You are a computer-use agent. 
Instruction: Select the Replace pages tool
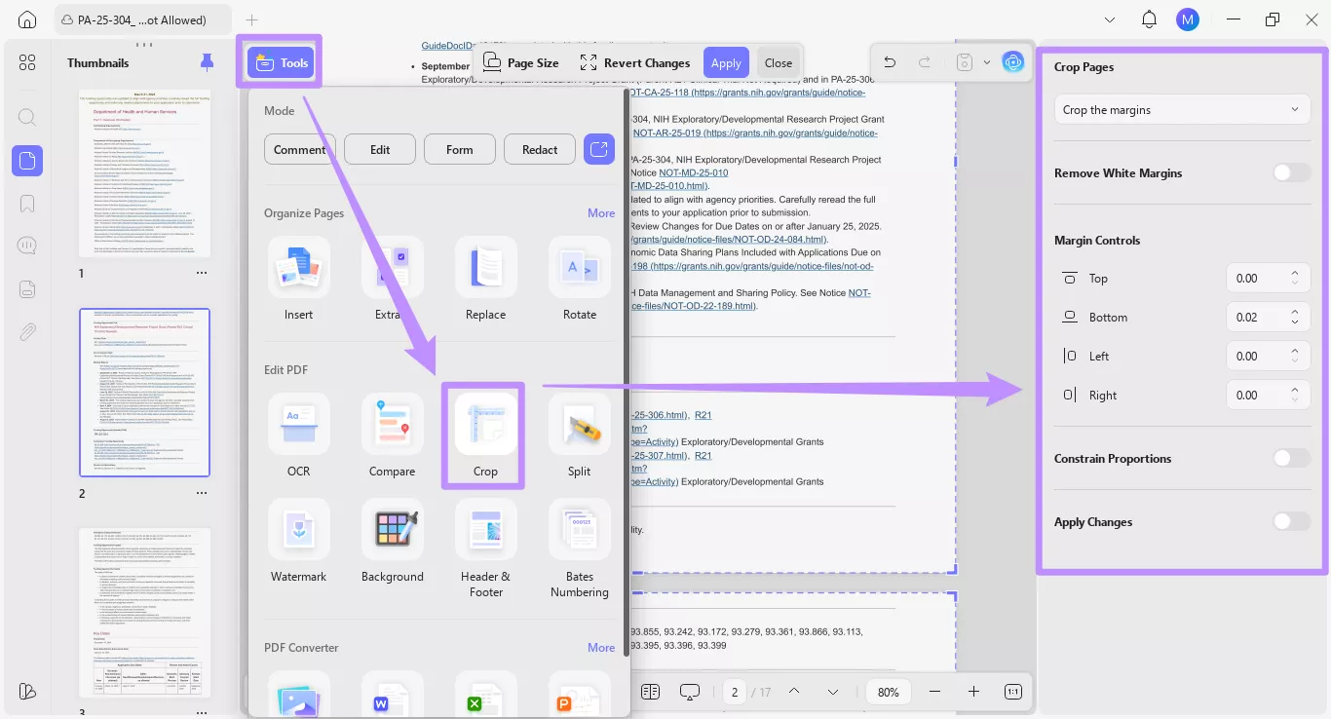point(485,279)
